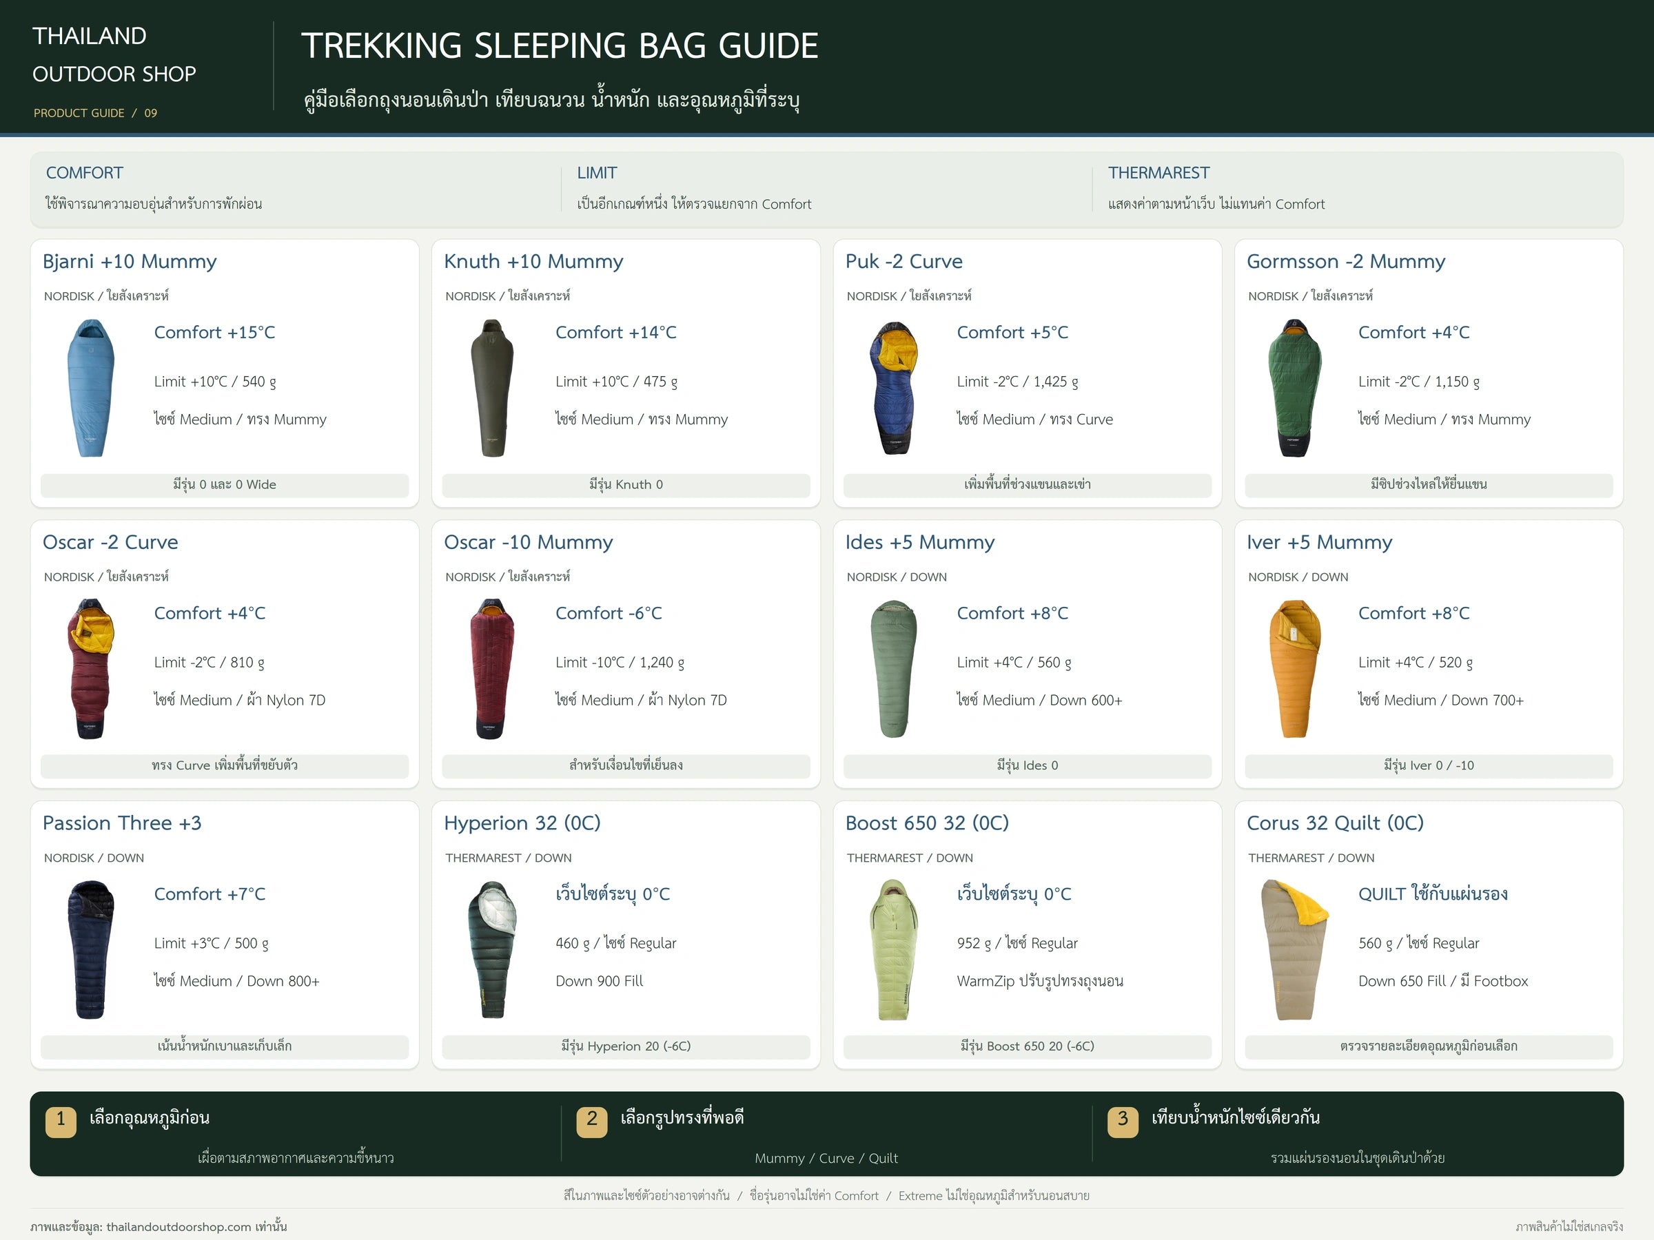This screenshot has width=1654, height=1240.
Task: Open the thailandoutdoorshop.com source credit
Action: [159, 1226]
